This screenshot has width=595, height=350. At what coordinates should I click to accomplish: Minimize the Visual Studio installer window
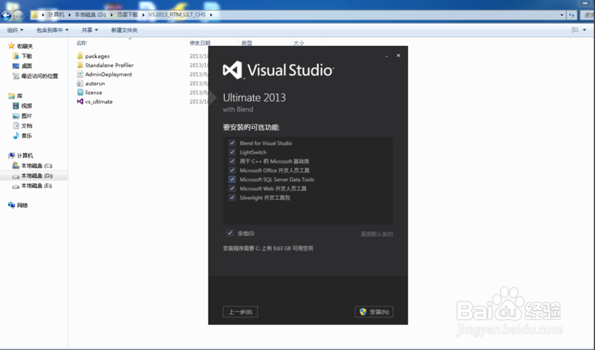[x=387, y=56]
